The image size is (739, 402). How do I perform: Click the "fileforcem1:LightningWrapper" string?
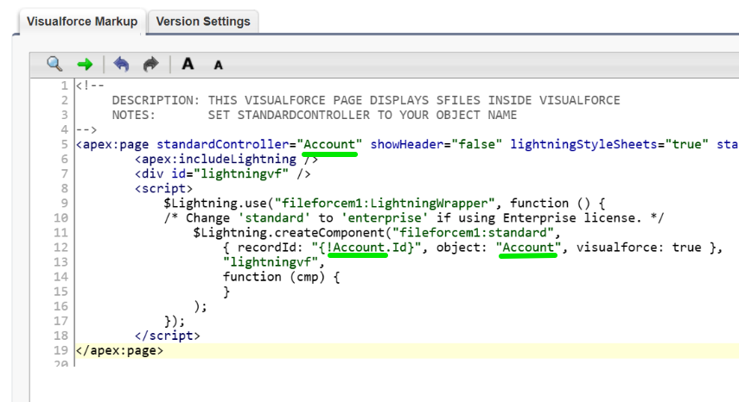click(385, 203)
